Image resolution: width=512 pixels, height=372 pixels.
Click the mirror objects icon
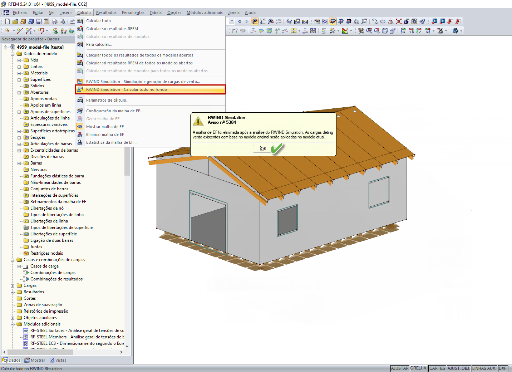(391, 21)
